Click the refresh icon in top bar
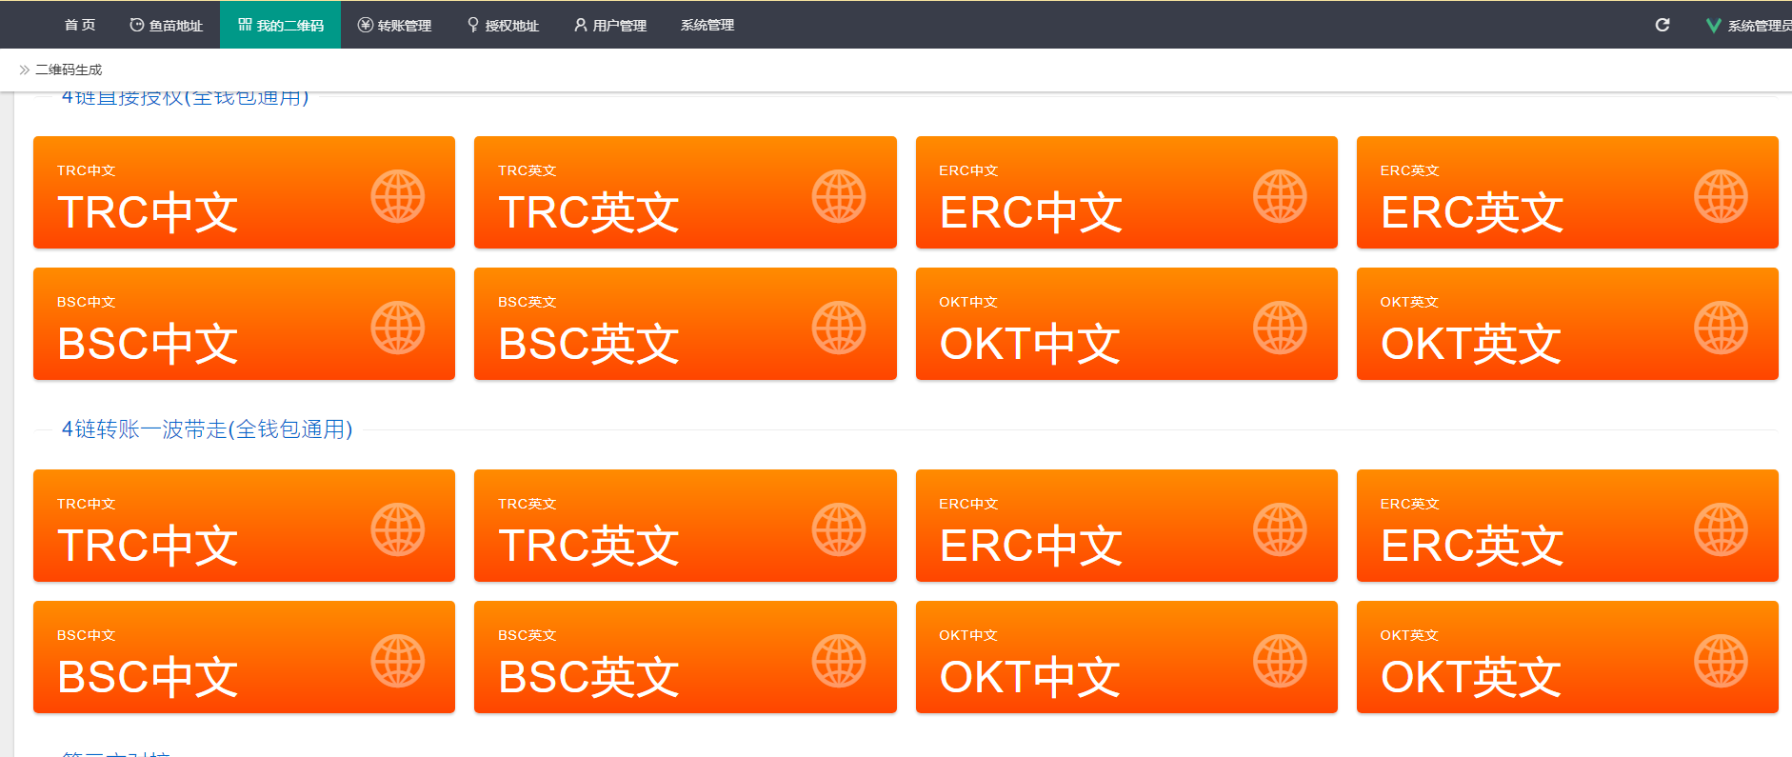Screen dimensions: 1792x757 1662,25
